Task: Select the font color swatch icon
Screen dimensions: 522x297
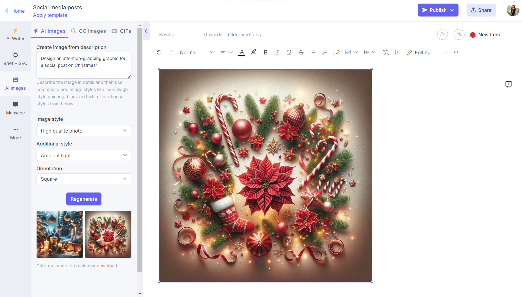Action: click(242, 52)
